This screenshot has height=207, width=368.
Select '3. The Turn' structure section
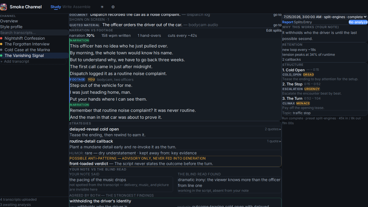[292, 99]
